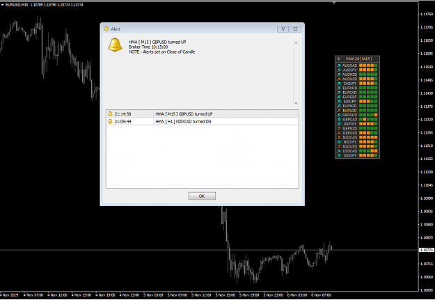The width and height of the screenshot is (435, 300).
Task: Toggle the AUDNZD alert note icon
Action: coord(339,74)
